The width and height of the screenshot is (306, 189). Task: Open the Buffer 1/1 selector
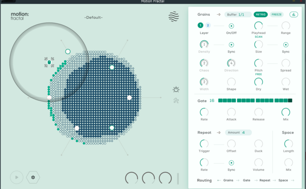coord(238,14)
